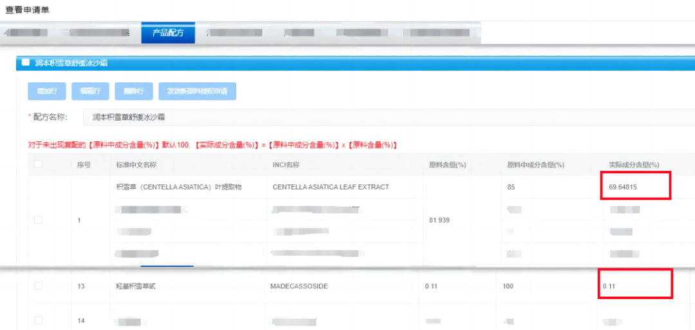Click the 100 cell in MADECASSOSIDE row
The height and width of the screenshot is (330, 695).
click(x=508, y=286)
